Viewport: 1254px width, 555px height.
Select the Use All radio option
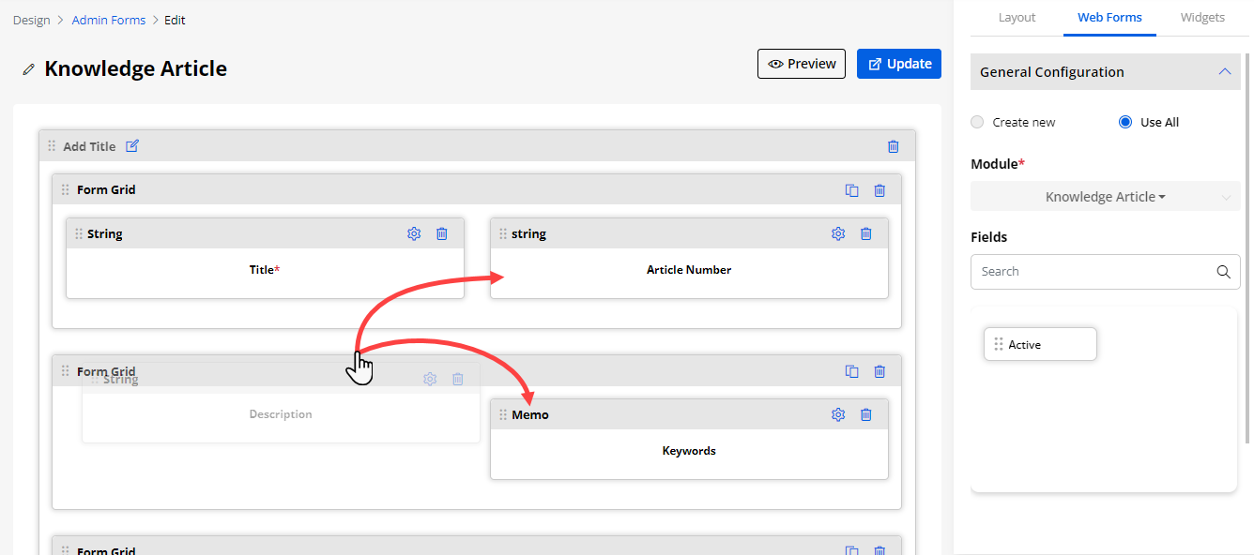pyautogui.click(x=1125, y=123)
